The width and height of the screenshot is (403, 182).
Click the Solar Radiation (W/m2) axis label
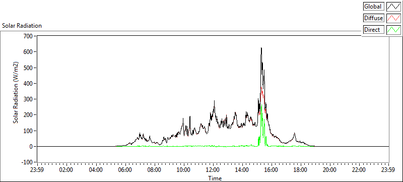point(16,93)
